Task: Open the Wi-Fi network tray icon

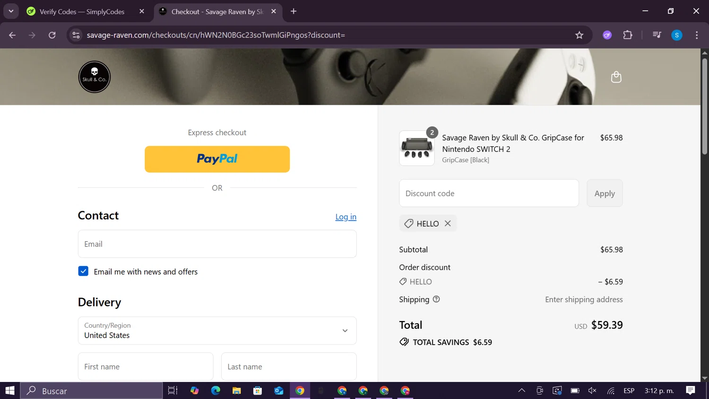Action: pyautogui.click(x=611, y=390)
